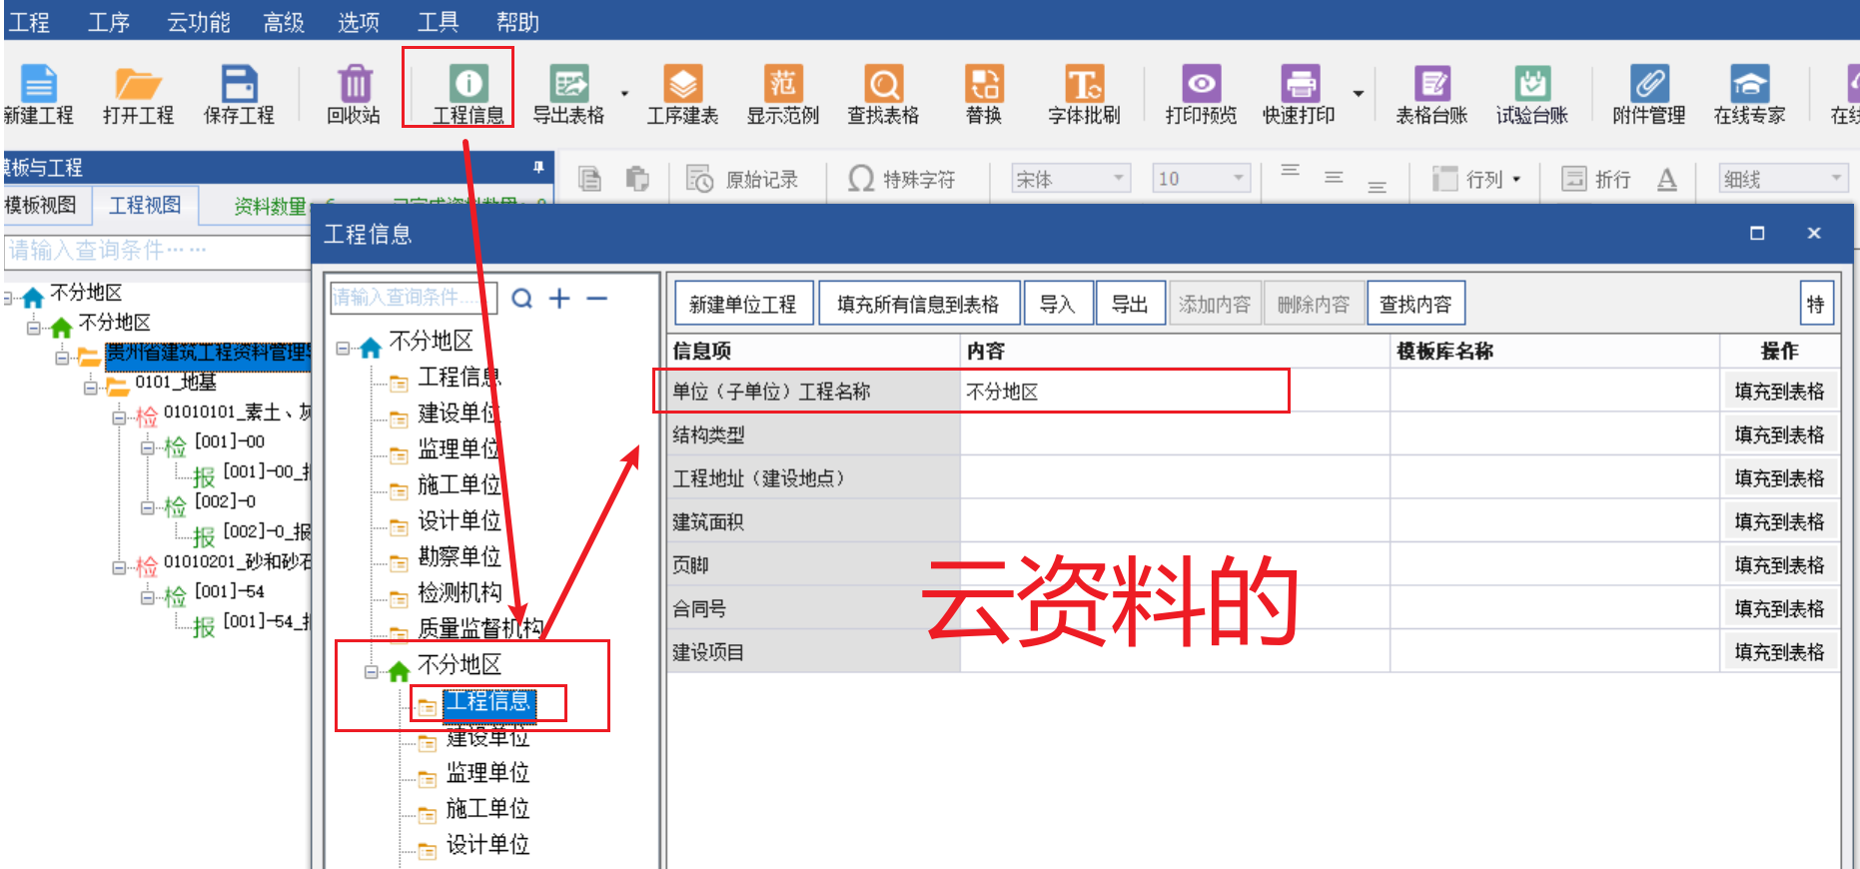Click the 保存工程 save icon
The width and height of the screenshot is (1860, 869).
239,86
